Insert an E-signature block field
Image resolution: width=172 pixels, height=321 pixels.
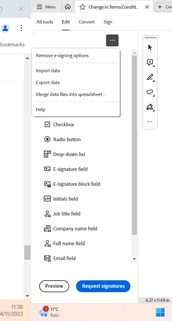(x=72, y=184)
